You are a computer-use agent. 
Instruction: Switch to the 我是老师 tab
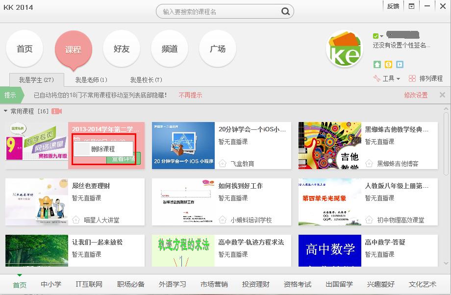click(x=91, y=80)
